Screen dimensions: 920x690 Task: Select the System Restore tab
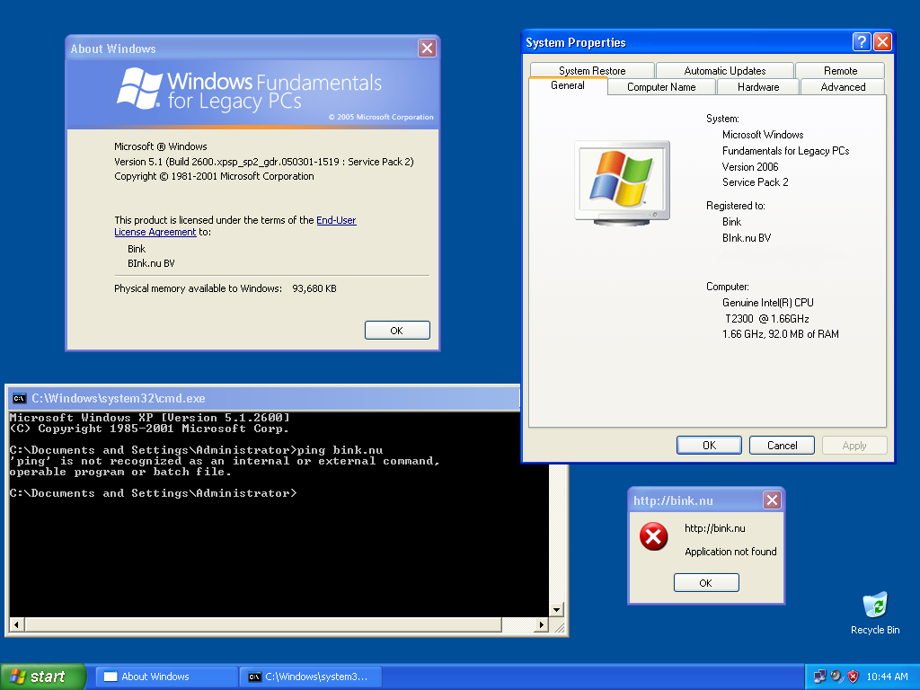592,70
